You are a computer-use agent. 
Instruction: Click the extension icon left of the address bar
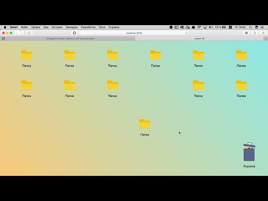(75, 33)
